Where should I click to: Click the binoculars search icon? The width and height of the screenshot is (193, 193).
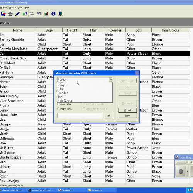click(x=32, y=14)
